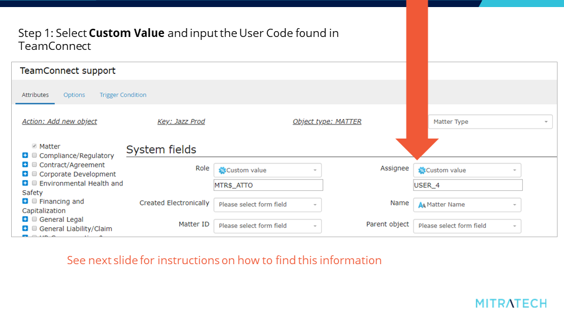The width and height of the screenshot is (564, 317).
Task: Open the Trigger Condition tab
Action: coord(123,95)
